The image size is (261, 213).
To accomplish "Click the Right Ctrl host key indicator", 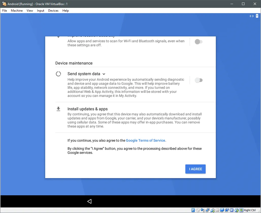I will (x=250, y=210).
